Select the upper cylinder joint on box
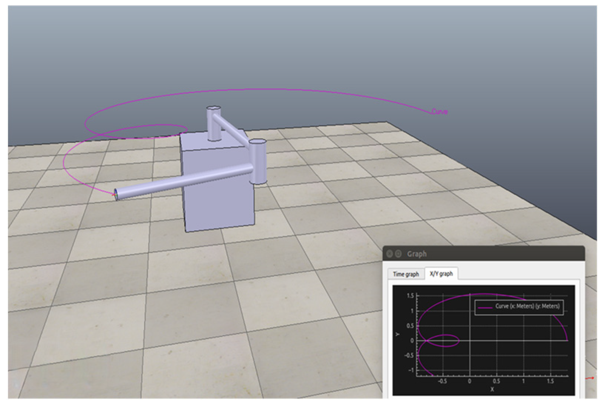Viewport: 605px width, 406px height. click(213, 124)
